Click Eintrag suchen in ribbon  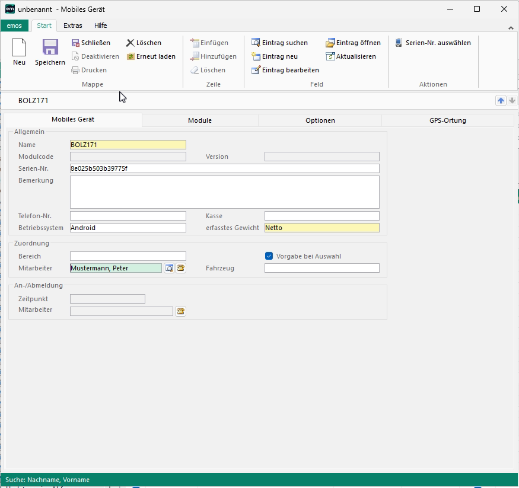coord(279,43)
